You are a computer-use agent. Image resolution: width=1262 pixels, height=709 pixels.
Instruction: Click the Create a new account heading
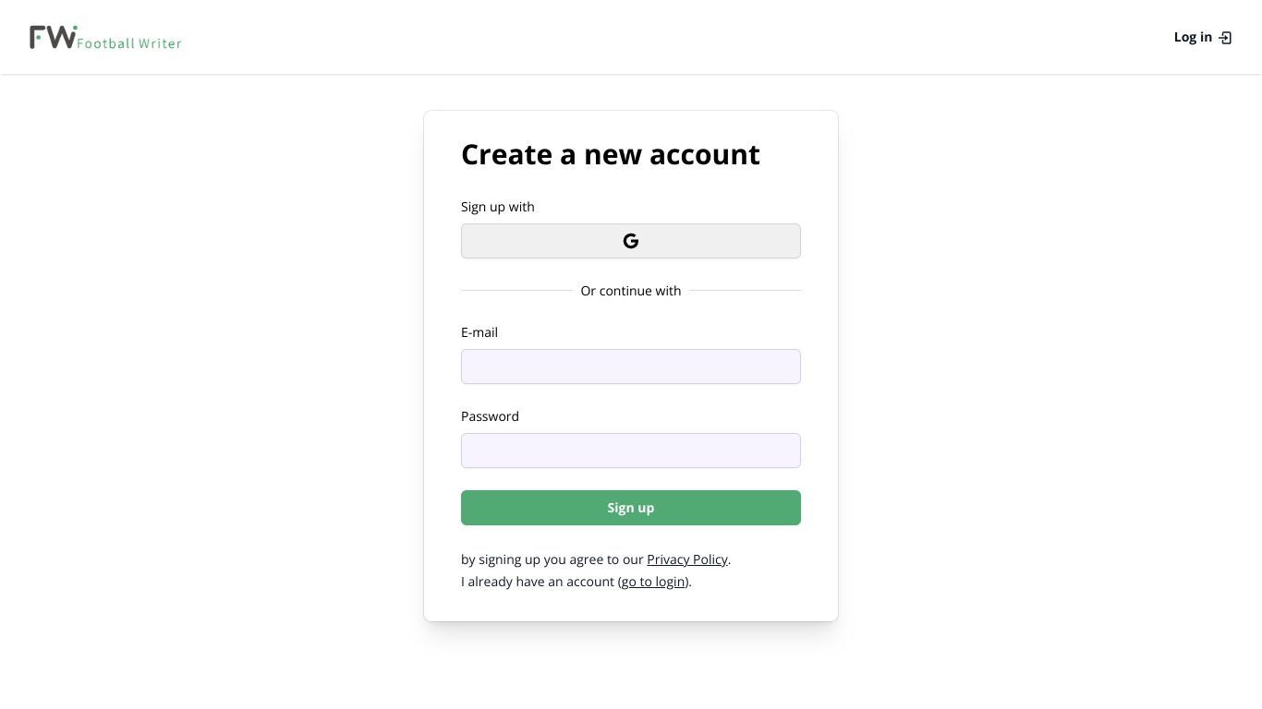coord(611,154)
